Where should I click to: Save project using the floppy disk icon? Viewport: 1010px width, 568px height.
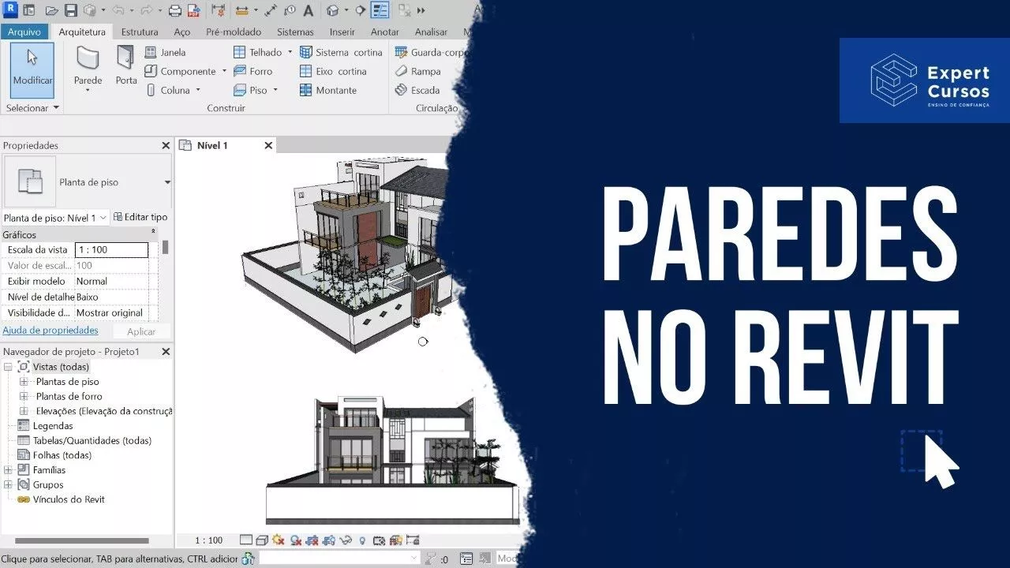(x=71, y=11)
